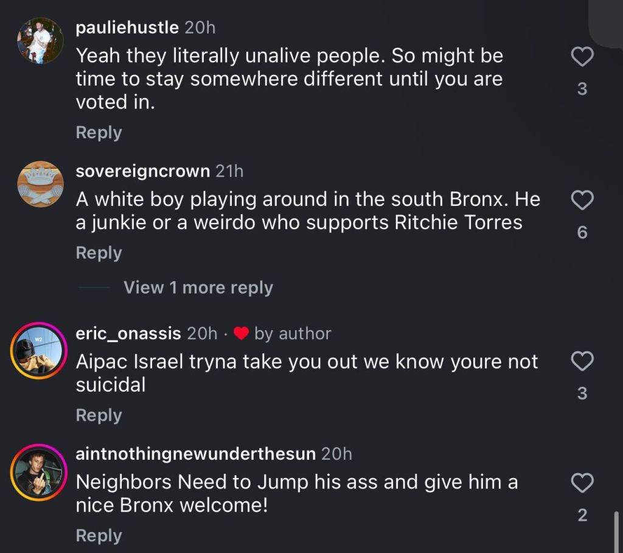Like pauliehustle's comment with the heart
Image resolution: width=623 pixels, height=553 pixels.
coord(582,58)
